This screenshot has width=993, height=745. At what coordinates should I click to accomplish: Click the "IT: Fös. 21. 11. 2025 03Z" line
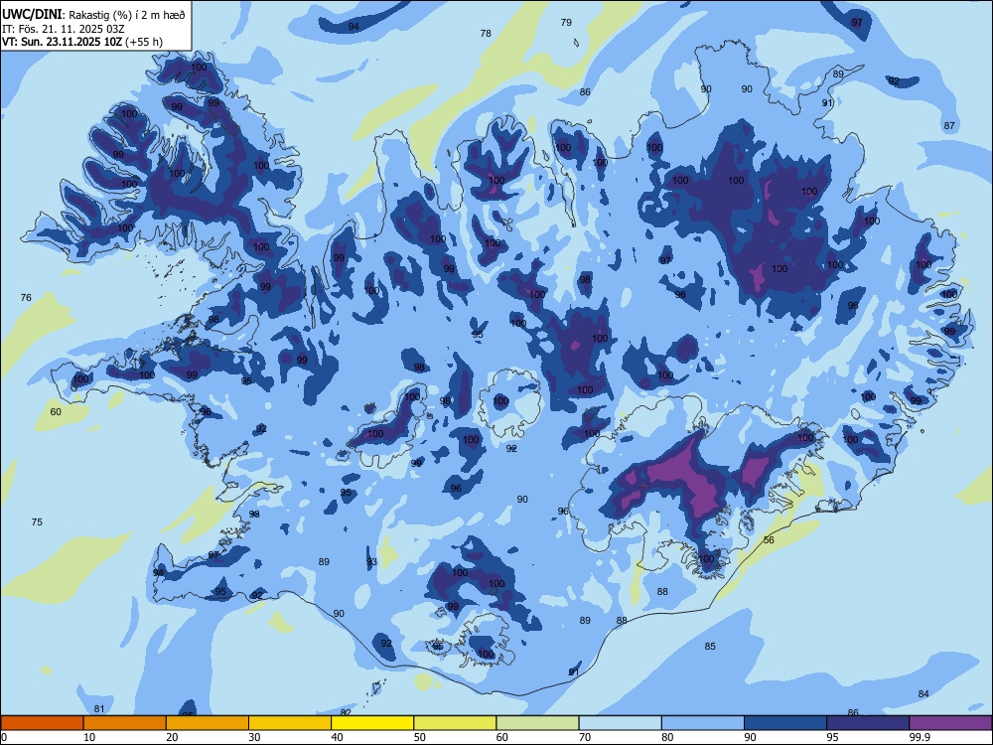(64, 29)
